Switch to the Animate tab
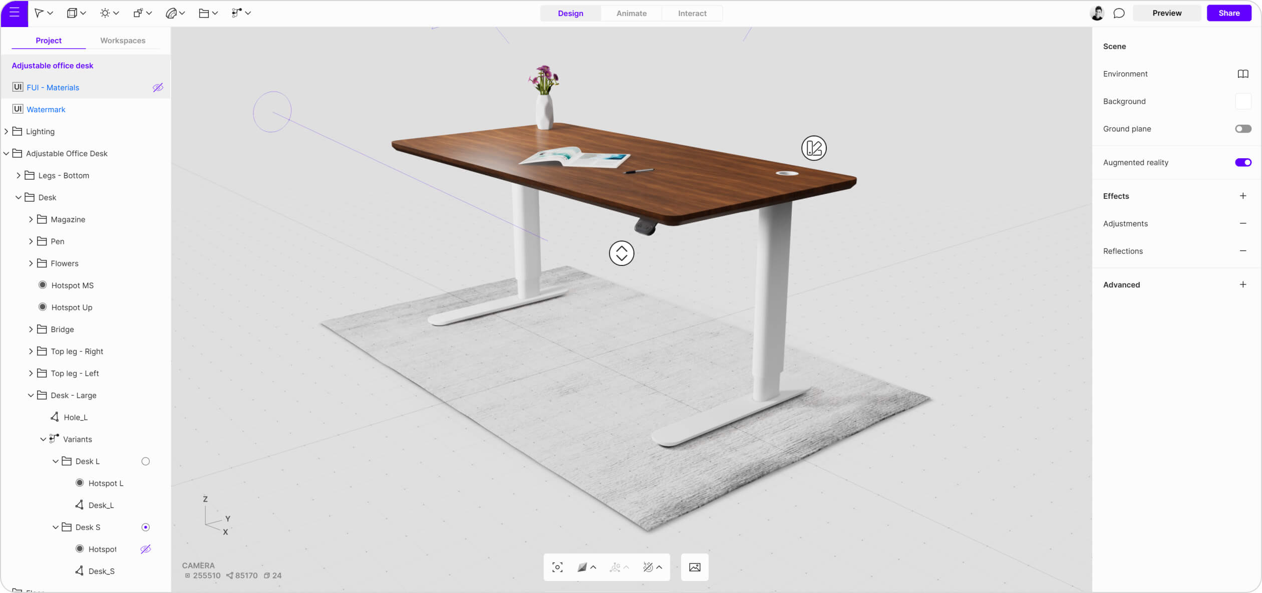 click(x=631, y=13)
